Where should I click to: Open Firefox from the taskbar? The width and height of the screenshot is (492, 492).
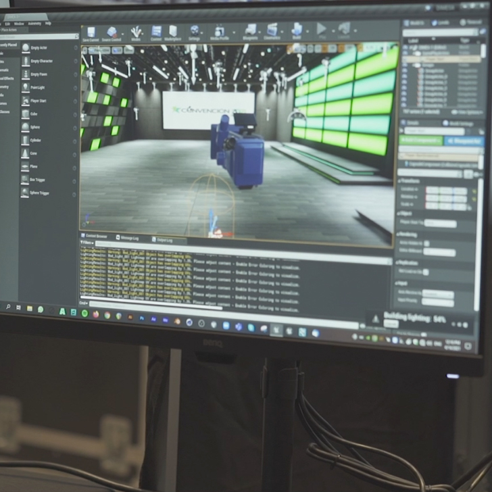point(96,314)
